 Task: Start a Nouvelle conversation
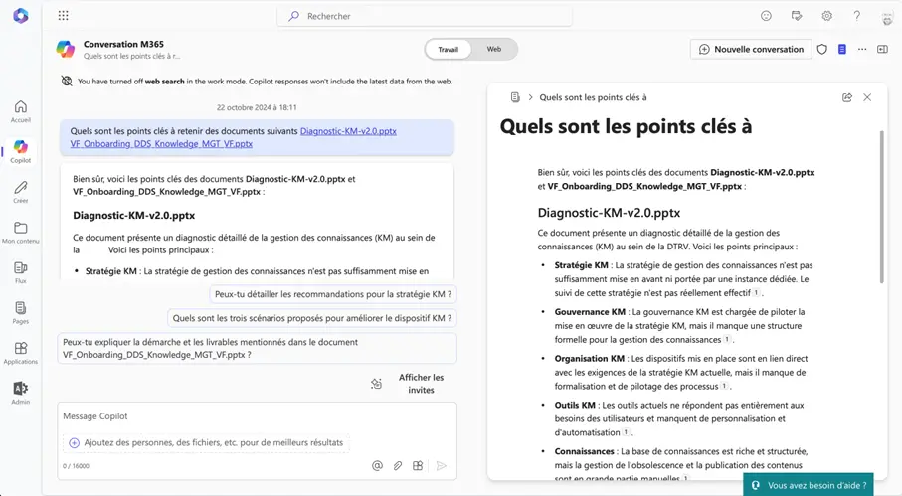751,50
